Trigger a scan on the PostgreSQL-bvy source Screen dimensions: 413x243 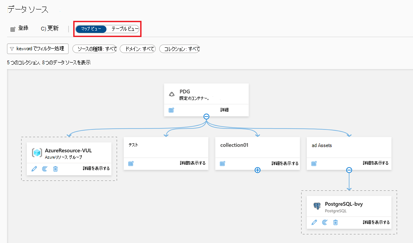[325, 222]
